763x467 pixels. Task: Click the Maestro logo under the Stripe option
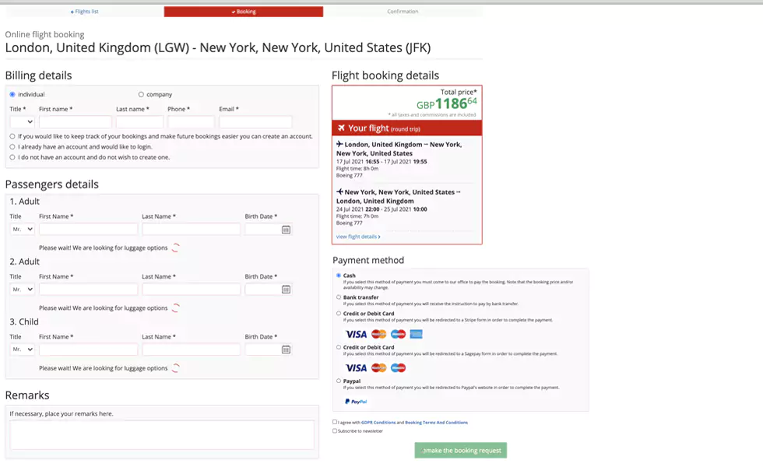click(397, 333)
